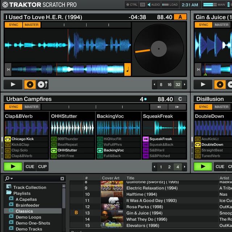The height and width of the screenshot is (232, 232).
Task: Expand Playlists folder
Action: pyautogui.click(x=22, y=193)
